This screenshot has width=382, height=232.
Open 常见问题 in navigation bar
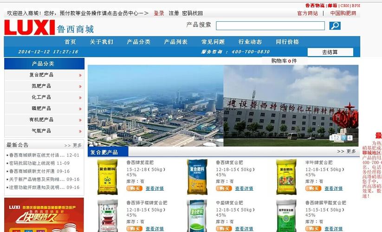[213, 42]
